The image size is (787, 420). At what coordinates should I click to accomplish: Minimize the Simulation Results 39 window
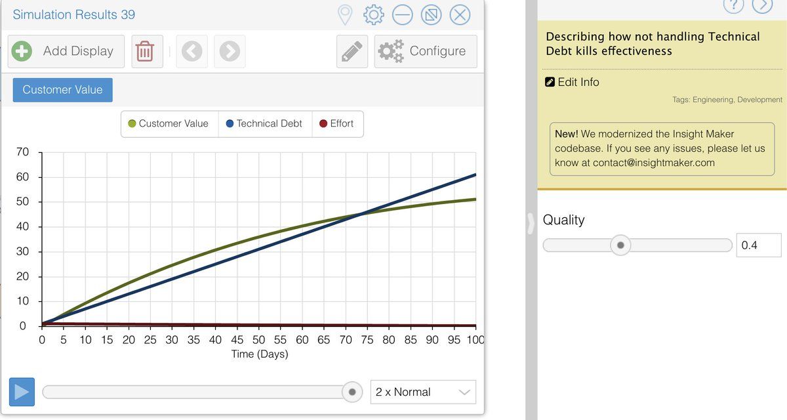tap(402, 14)
